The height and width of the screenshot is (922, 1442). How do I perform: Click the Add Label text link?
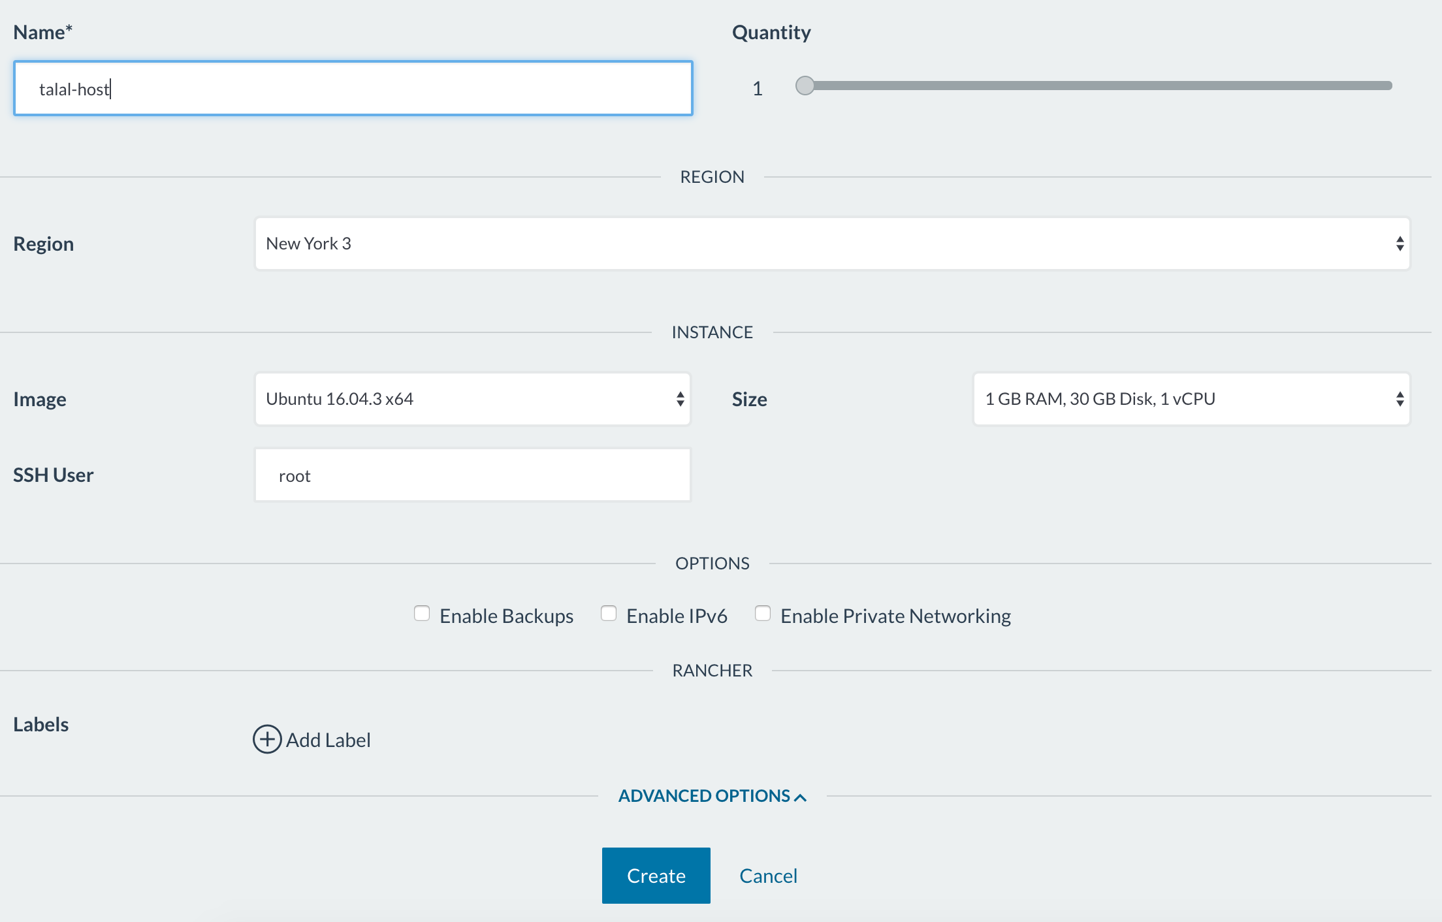click(328, 740)
